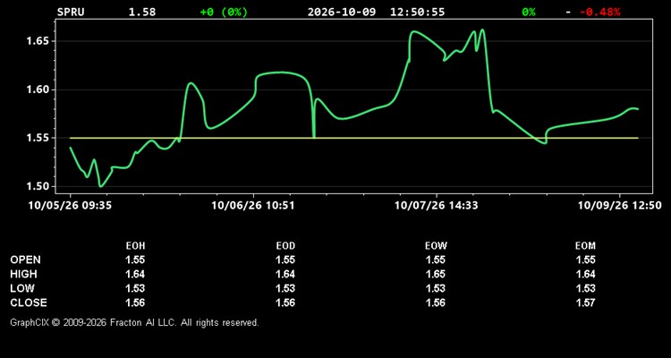The height and width of the screenshot is (358, 671).
Task: Click the EOM HIGH cell 1.64
Action: click(x=585, y=274)
